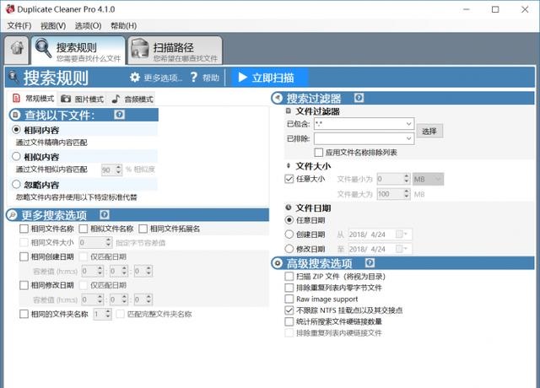The image size is (540, 388).
Task: Open the Home tab with house icon
Action: (17, 49)
